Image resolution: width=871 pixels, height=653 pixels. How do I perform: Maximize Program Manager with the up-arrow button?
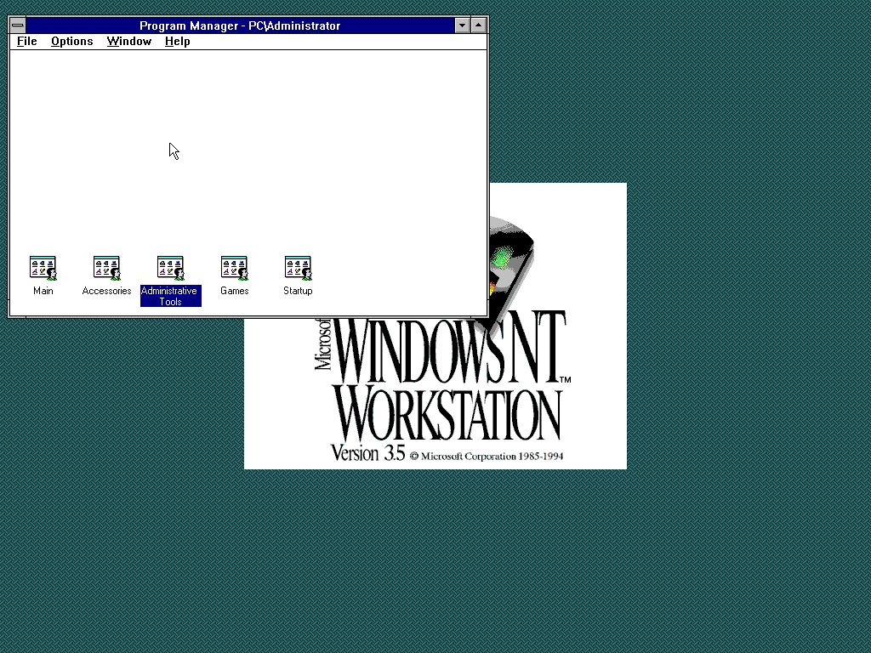pos(479,26)
